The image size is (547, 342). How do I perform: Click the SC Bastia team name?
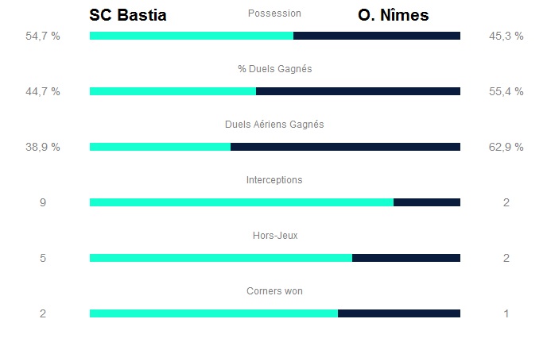[128, 15]
